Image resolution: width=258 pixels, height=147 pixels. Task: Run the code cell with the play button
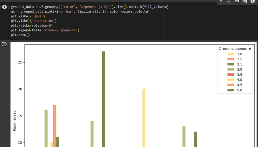[4, 7]
